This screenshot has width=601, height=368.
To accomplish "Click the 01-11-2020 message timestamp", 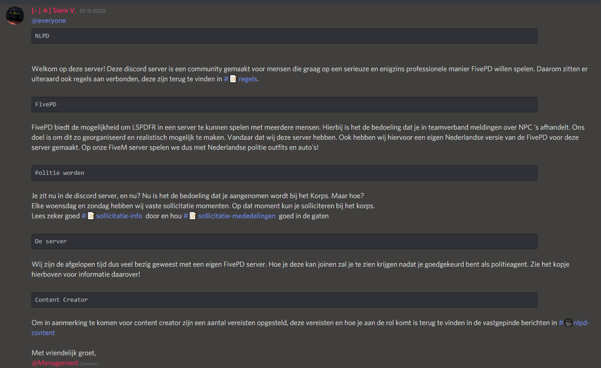I will pyautogui.click(x=93, y=11).
